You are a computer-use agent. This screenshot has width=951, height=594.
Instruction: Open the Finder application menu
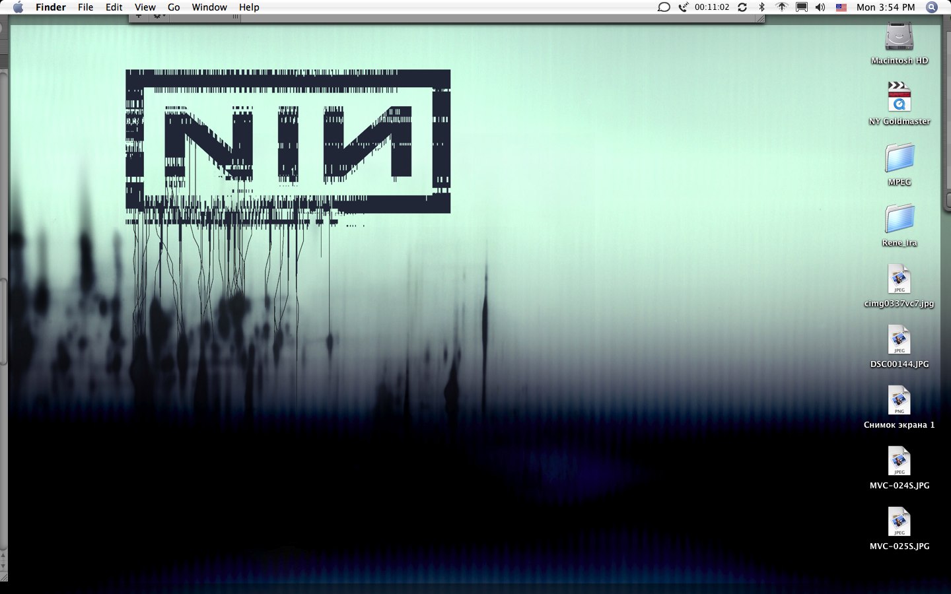coord(51,7)
